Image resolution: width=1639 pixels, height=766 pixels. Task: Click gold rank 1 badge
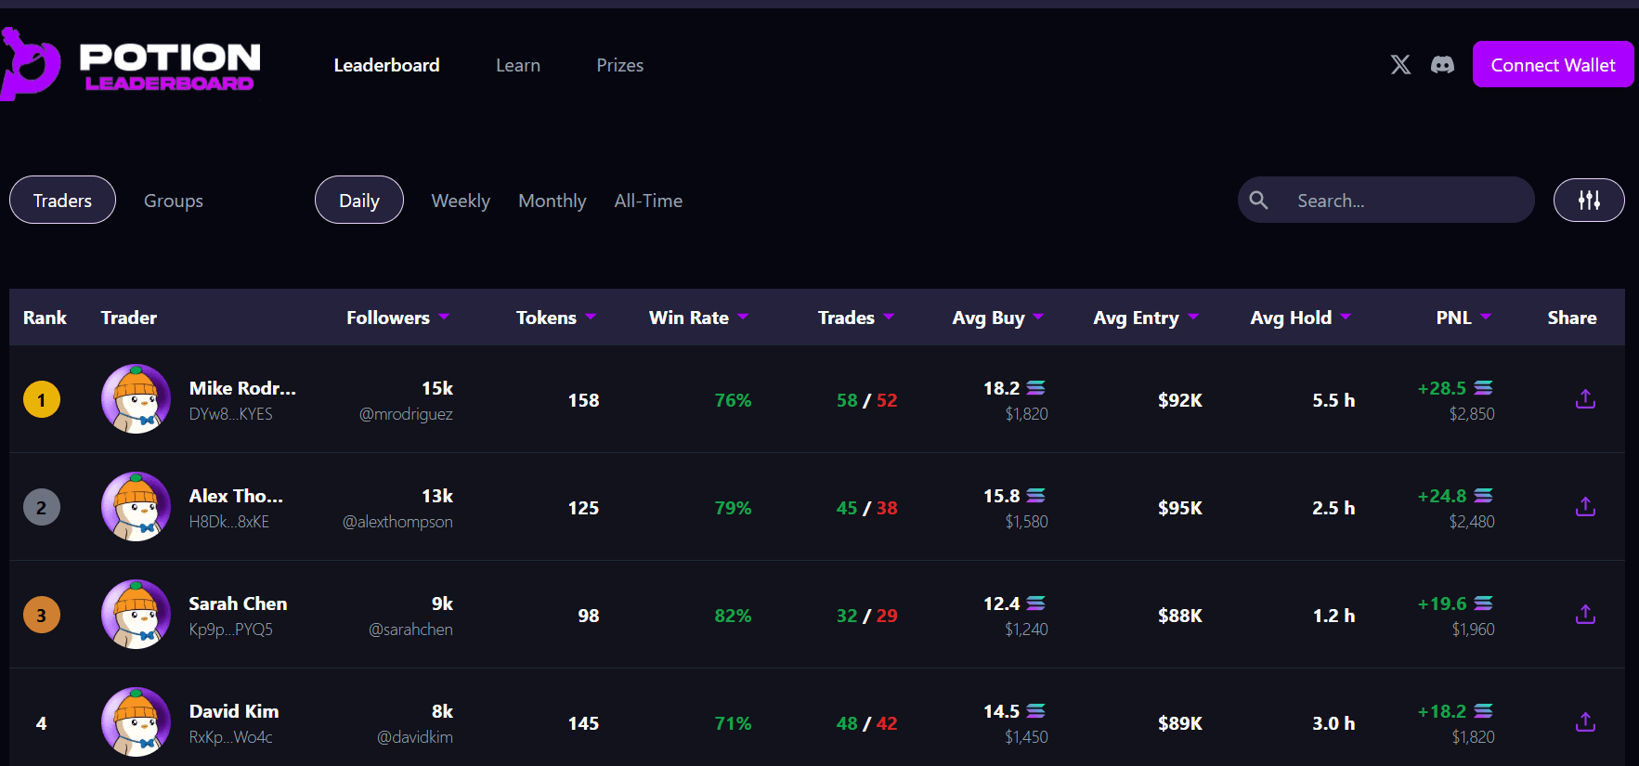[41, 400]
